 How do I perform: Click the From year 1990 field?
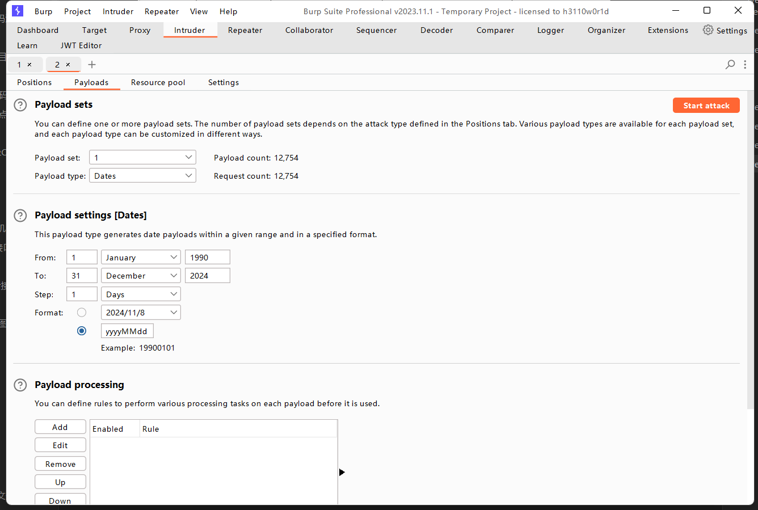tap(208, 257)
